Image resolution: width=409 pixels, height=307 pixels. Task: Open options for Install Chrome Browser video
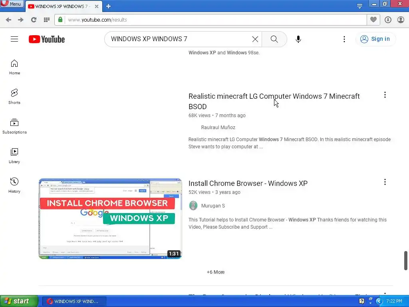tap(385, 182)
